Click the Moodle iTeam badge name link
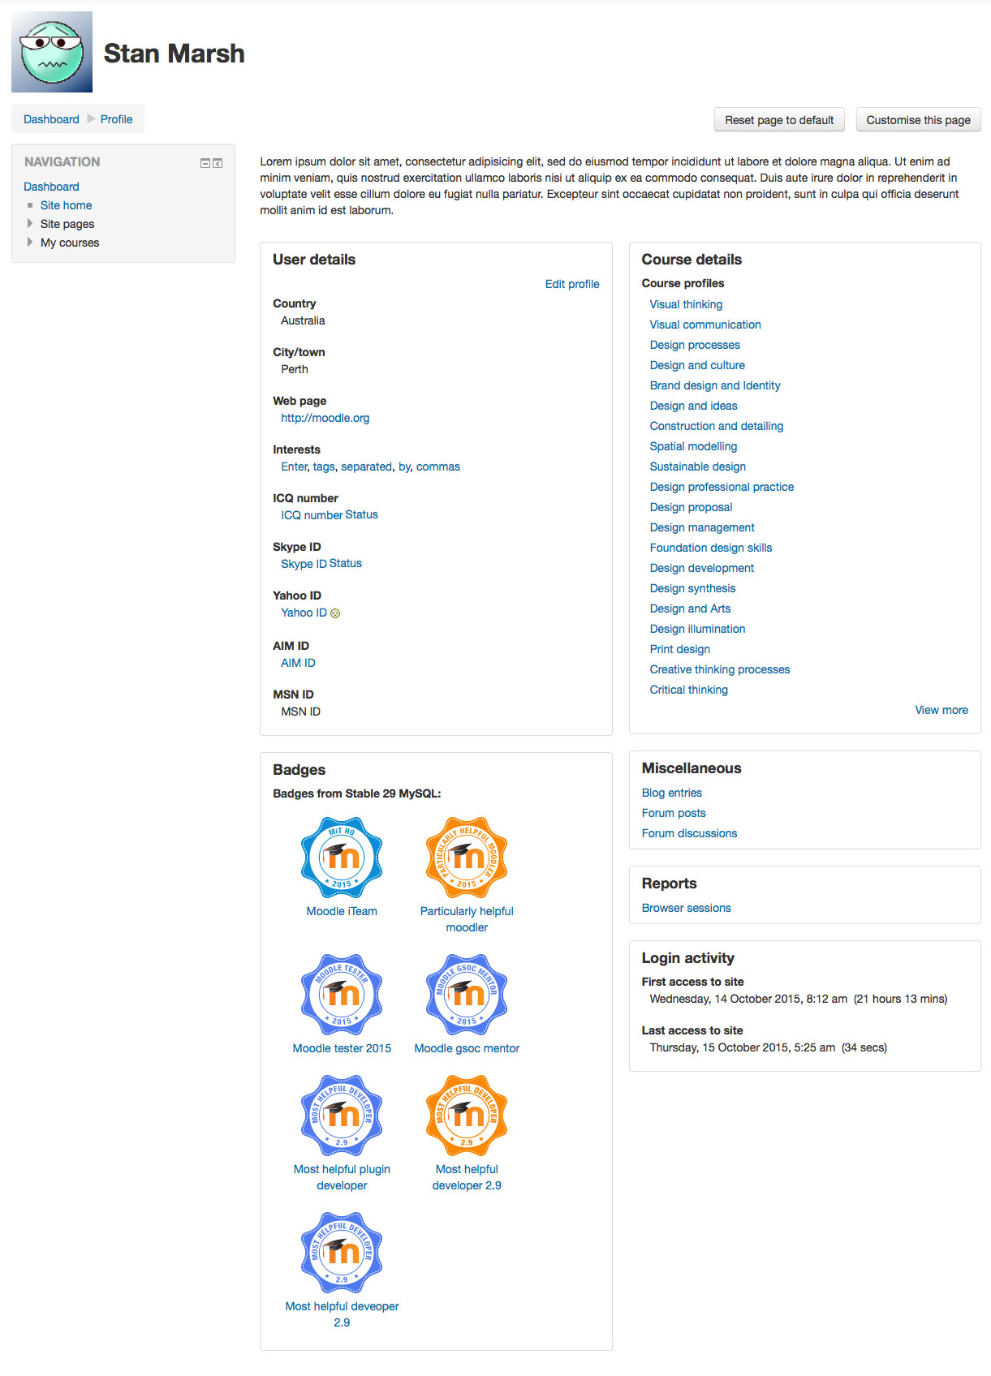 [x=342, y=911]
